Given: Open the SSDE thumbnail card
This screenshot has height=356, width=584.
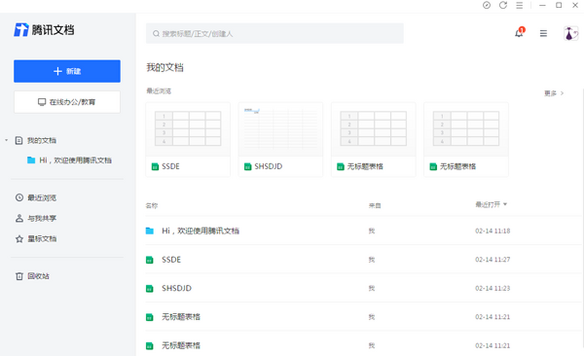Looking at the screenshot, I should (x=188, y=139).
